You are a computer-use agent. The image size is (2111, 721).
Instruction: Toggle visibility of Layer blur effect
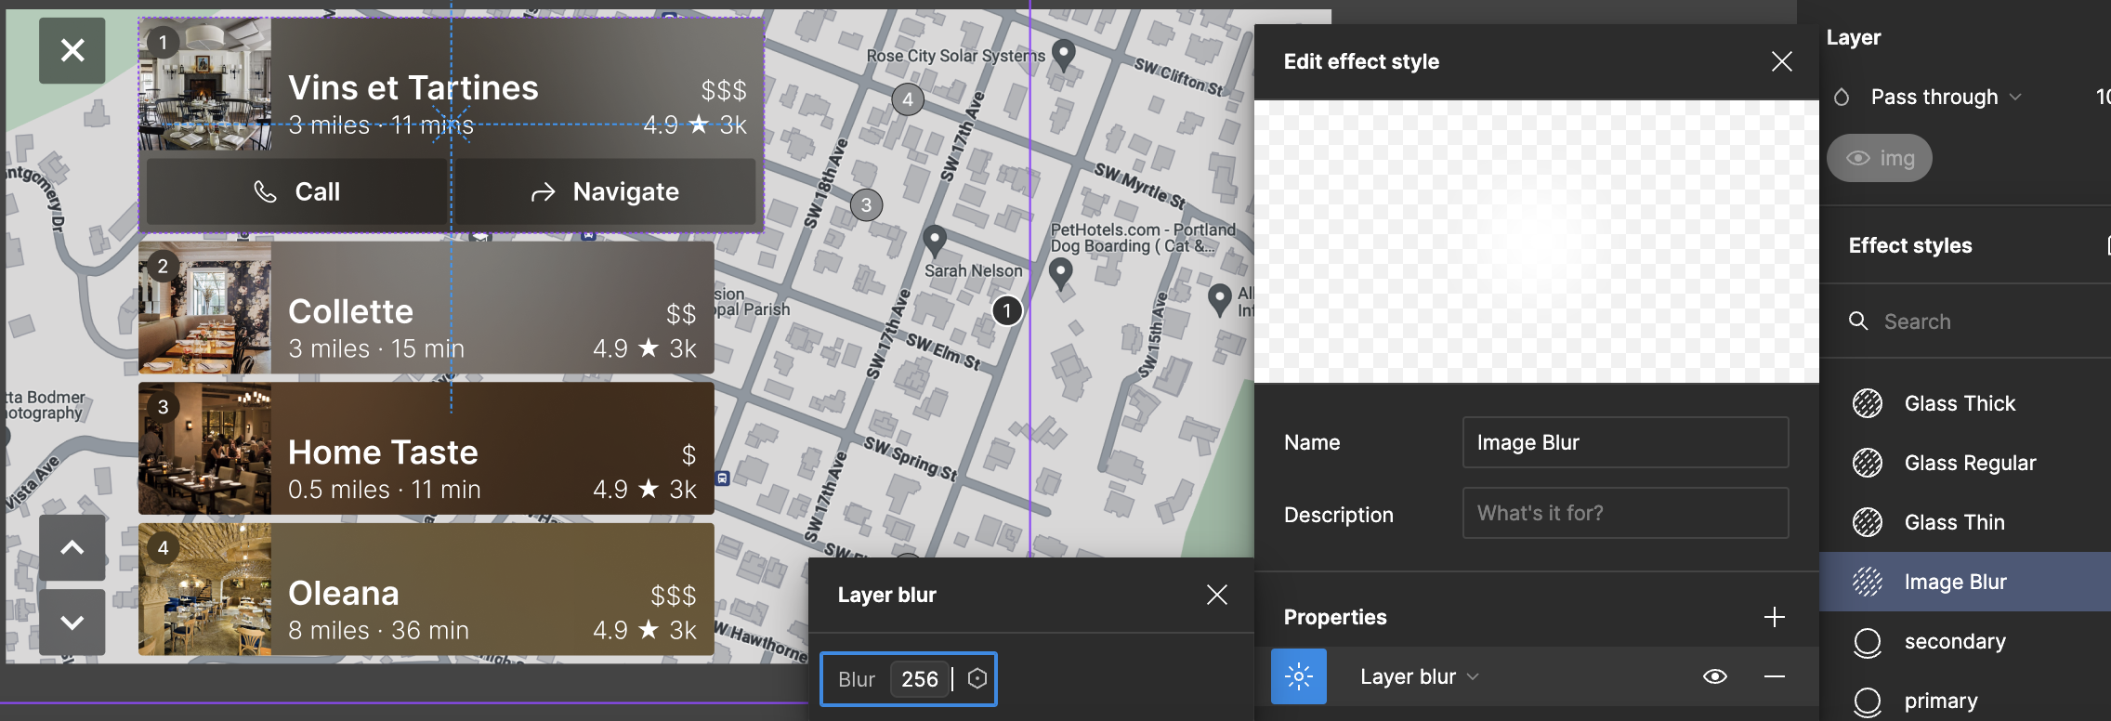(1715, 676)
